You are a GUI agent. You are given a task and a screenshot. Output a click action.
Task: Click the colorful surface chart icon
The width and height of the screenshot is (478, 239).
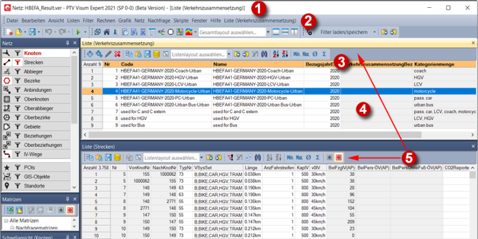click(189, 31)
